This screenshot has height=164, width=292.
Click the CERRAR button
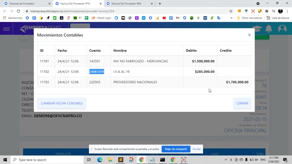pos(242,103)
